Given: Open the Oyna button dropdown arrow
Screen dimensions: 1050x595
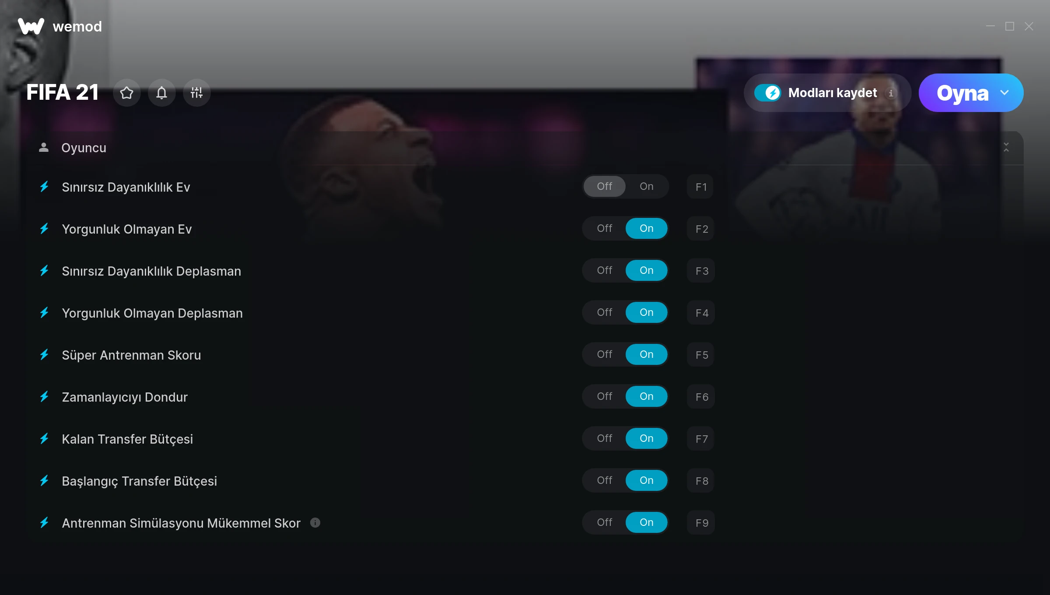Looking at the screenshot, I should [x=1004, y=93].
